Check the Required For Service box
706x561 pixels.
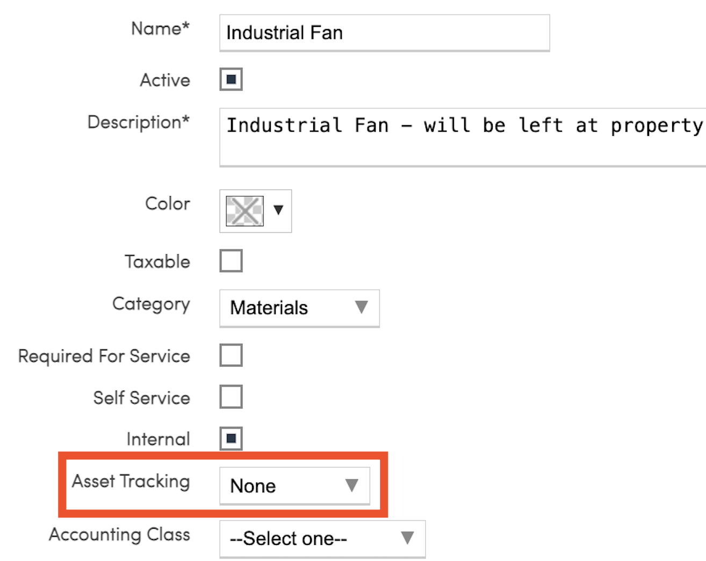pyautogui.click(x=231, y=356)
